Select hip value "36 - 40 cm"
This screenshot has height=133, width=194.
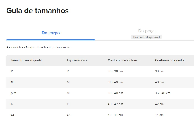point(162,93)
